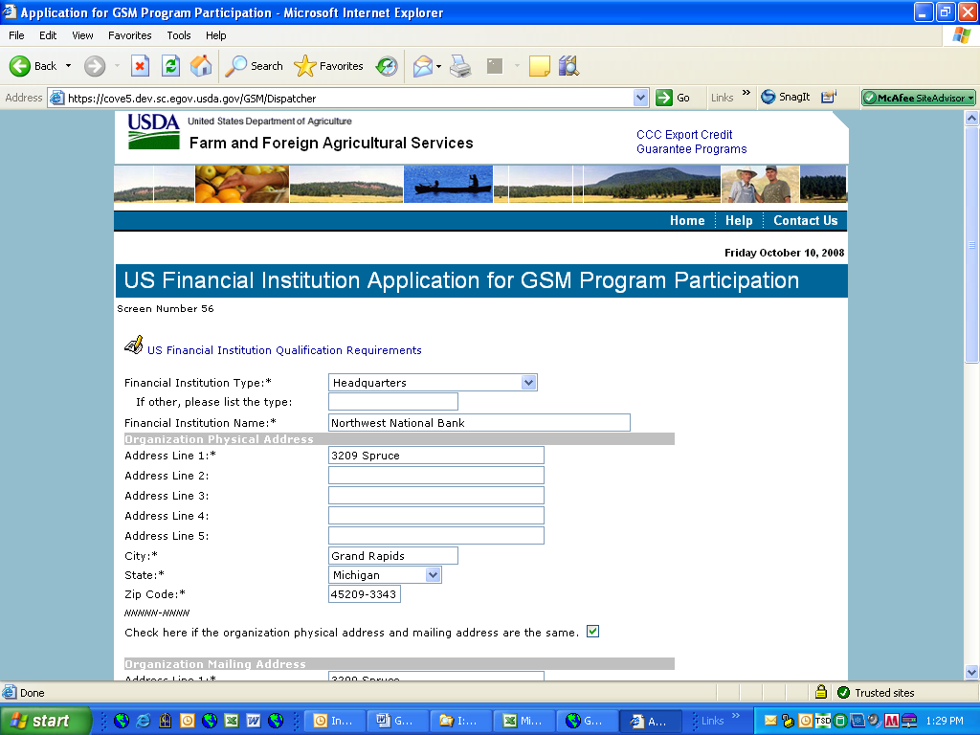This screenshot has width=980, height=735.
Task: Open the History toolbar icon
Action: (x=387, y=66)
